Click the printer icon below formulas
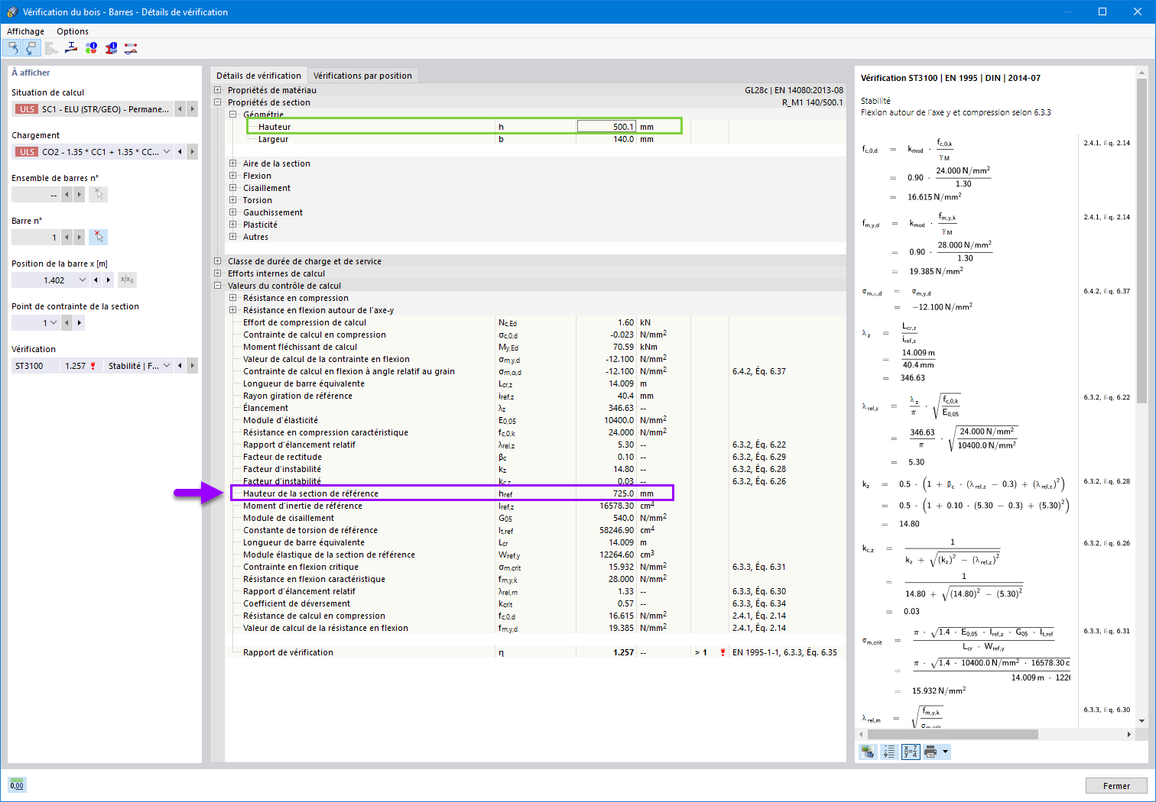This screenshot has height=802, width=1156. (x=930, y=752)
